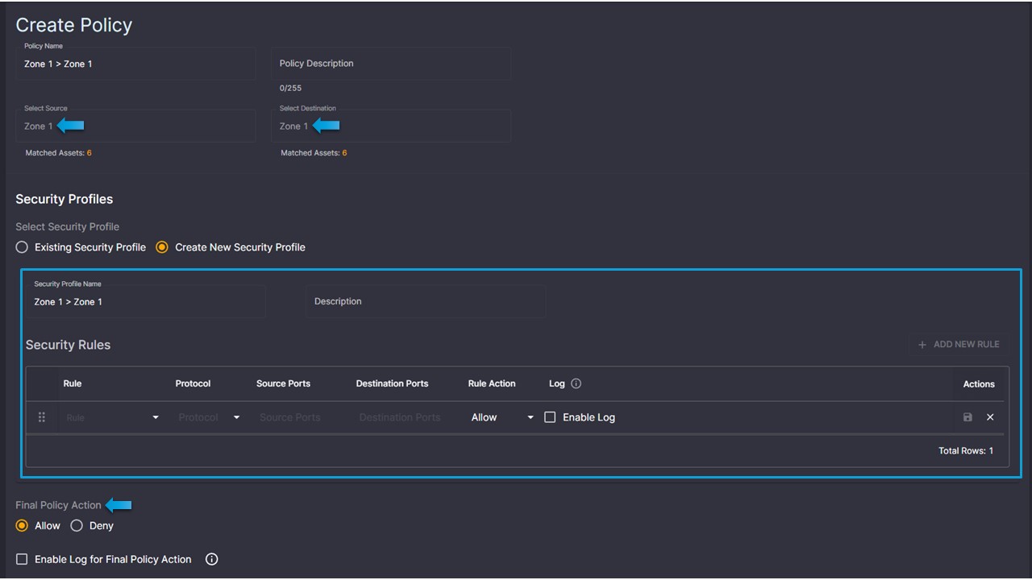1032x580 pixels.
Task: Choose Deny as final policy action
Action: coord(77,526)
